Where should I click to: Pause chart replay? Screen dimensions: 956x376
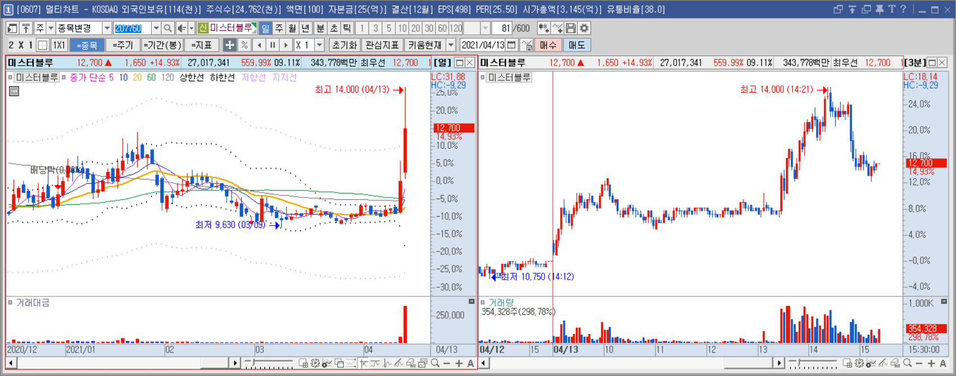pyautogui.click(x=273, y=45)
